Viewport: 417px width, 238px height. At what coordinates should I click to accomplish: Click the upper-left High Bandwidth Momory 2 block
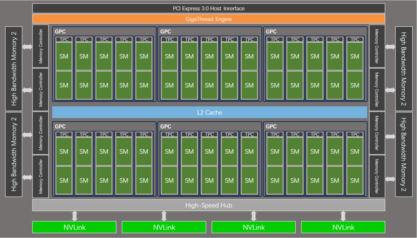click(14, 69)
